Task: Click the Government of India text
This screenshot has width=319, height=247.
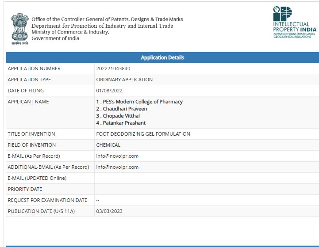Action: (55, 38)
